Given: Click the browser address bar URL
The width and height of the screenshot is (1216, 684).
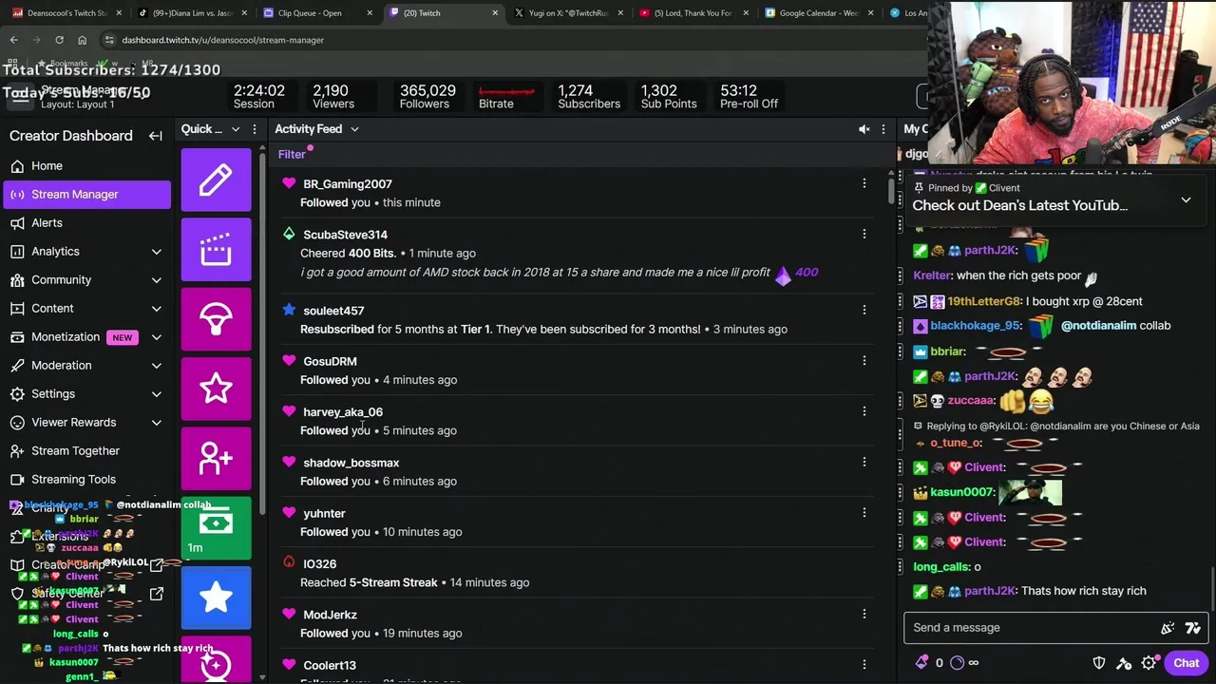Looking at the screenshot, I should tap(222, 40).
